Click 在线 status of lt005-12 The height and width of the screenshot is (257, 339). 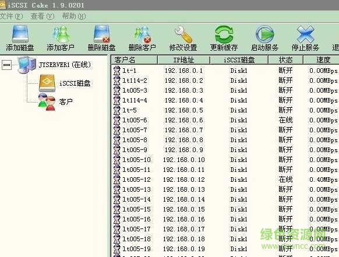(285, 179)
